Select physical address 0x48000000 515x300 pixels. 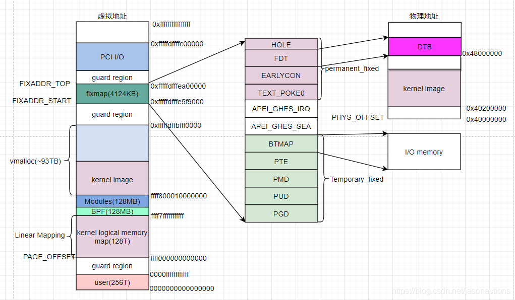click(482, 53)
